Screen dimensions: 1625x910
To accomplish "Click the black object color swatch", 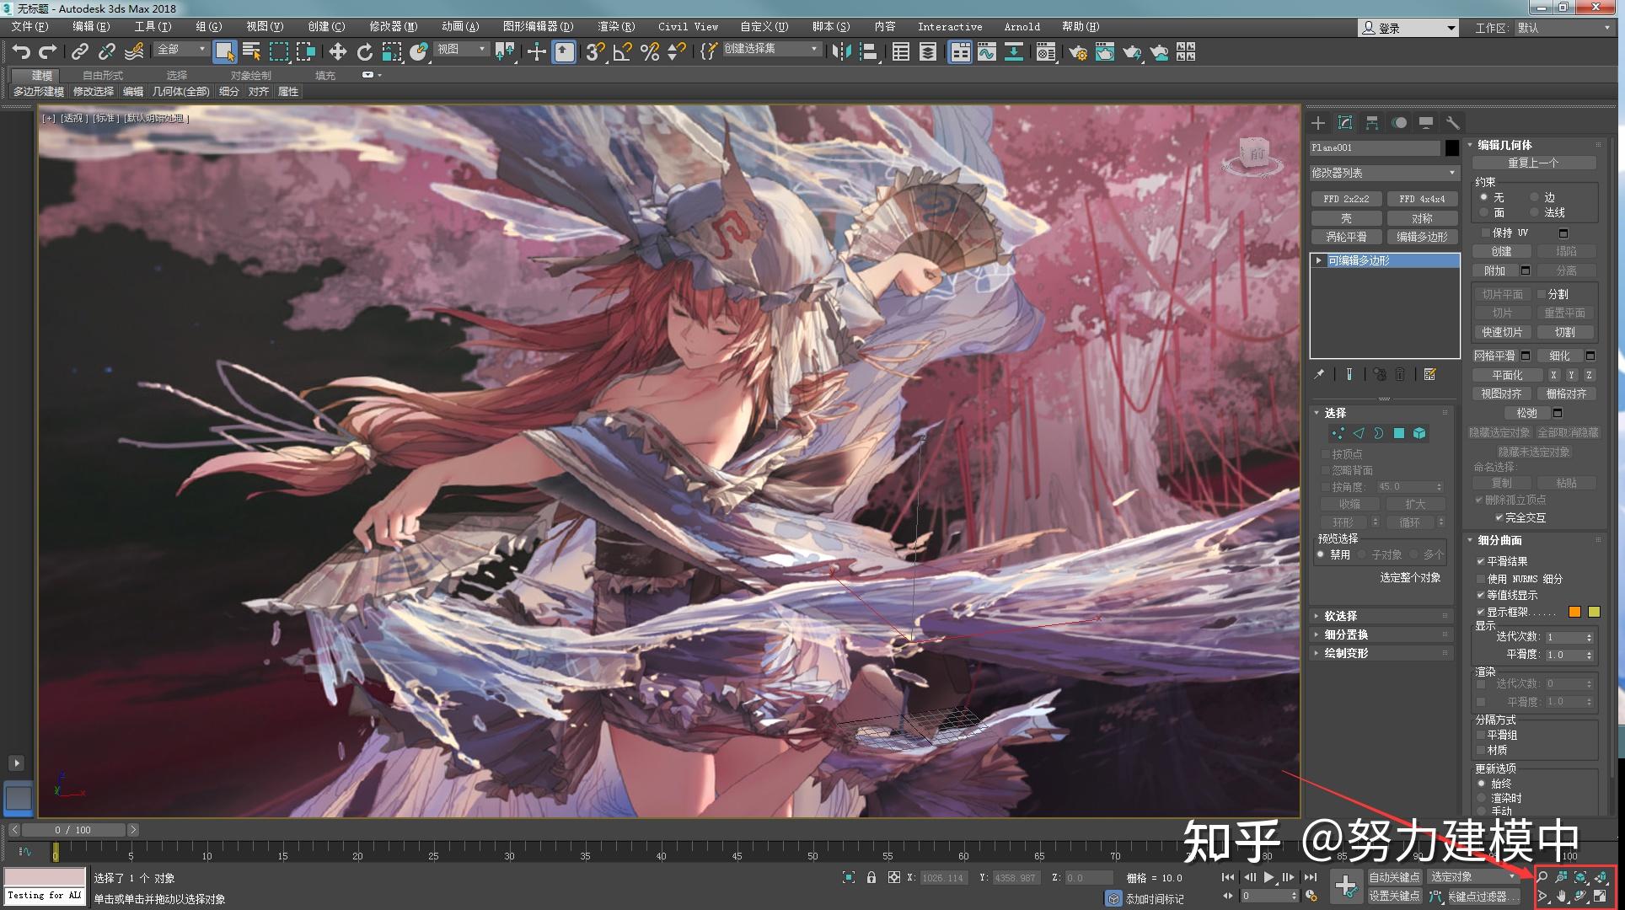I will (1451, 147).
